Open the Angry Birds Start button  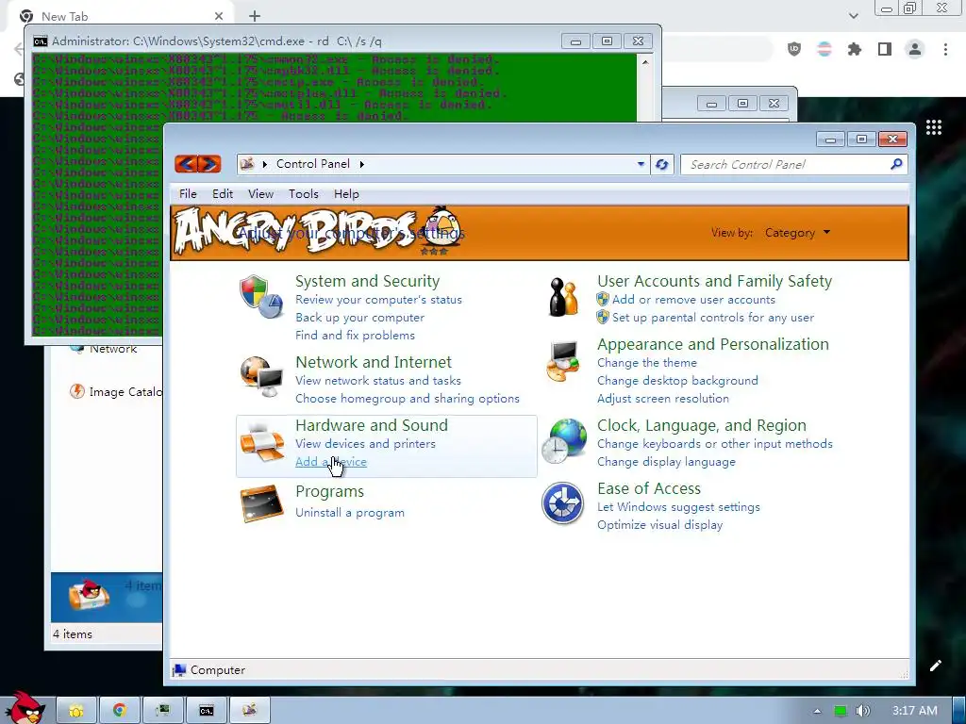click(24, 708)
